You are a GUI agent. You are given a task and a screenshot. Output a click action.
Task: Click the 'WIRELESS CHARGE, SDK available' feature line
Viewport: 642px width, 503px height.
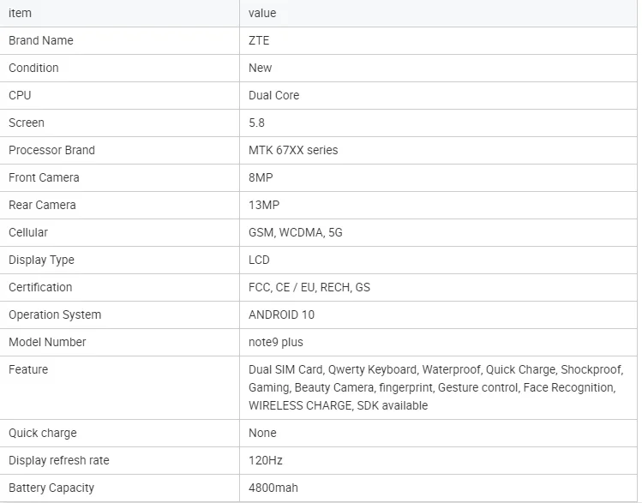click(339, 405)
